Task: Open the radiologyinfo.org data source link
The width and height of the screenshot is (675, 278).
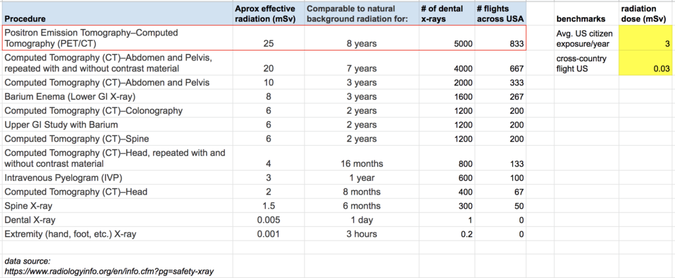Action: [109, 271]
